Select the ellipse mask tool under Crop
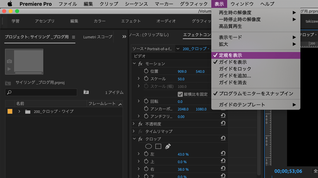This screenshot has width=318, height=178. (x=148, y=146)
